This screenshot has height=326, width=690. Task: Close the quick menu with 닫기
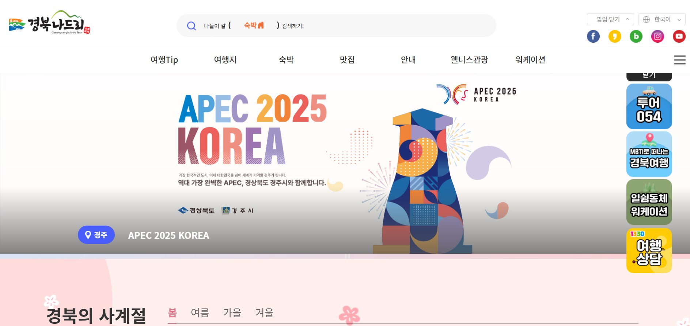[x=649, y=76]
